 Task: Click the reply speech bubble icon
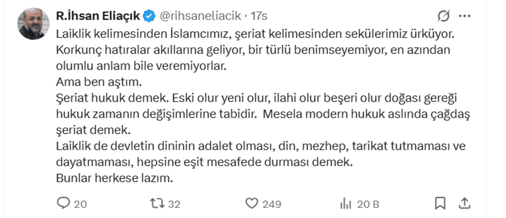63,204
